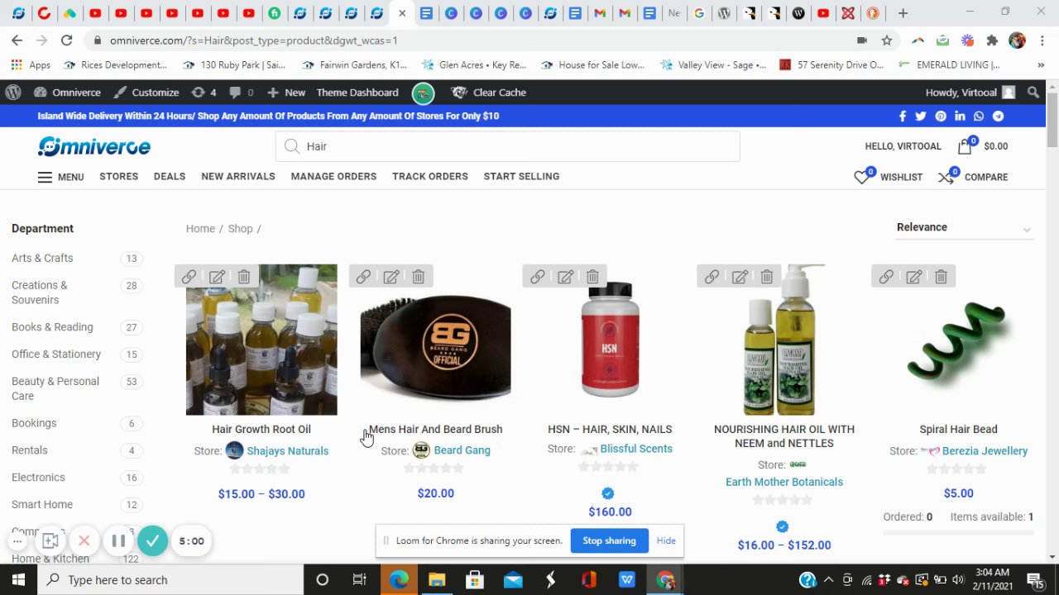1059x595 pixels.
Task: Click the Hair search input field
Action: [508, 146]
